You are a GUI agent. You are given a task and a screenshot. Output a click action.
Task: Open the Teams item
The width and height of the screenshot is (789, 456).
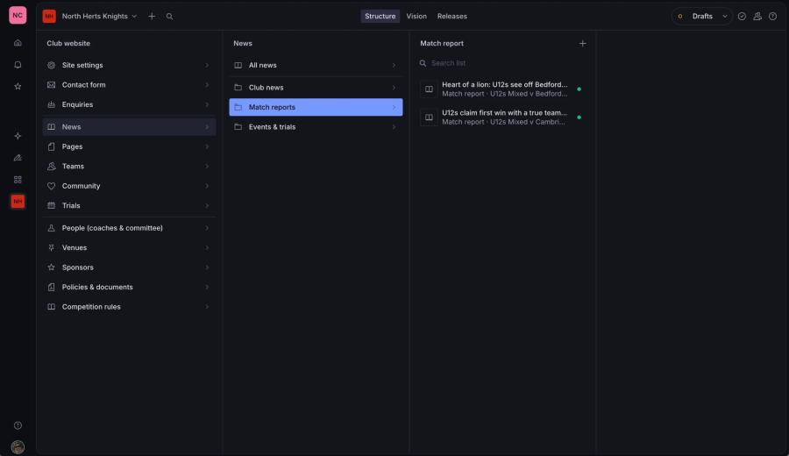pyautogui.click(x=130, y=166)
